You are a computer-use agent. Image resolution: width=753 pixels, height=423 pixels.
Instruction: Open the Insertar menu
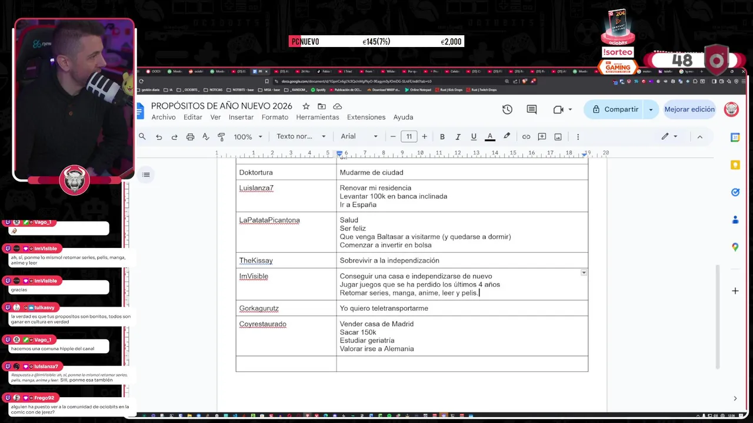(241, 117)
